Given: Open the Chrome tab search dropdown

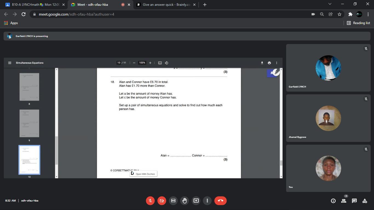Looking at the screenshot, I should 330,4.
